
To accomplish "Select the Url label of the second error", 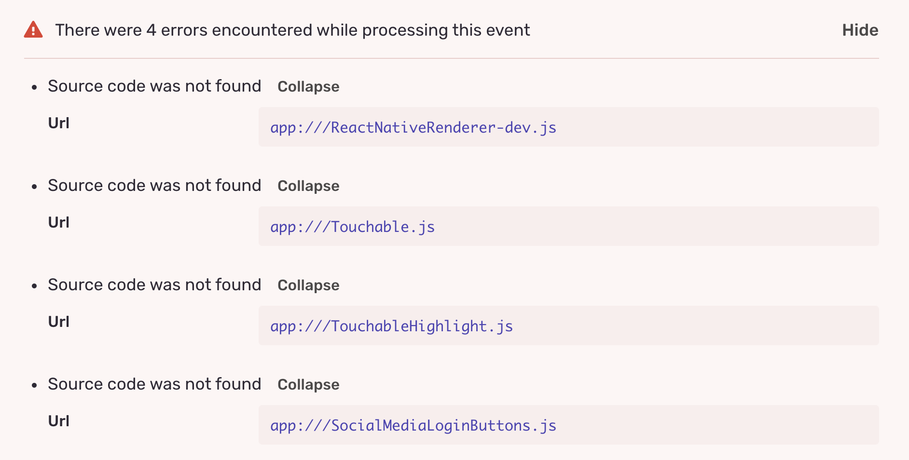I will [x=59, y=222].
